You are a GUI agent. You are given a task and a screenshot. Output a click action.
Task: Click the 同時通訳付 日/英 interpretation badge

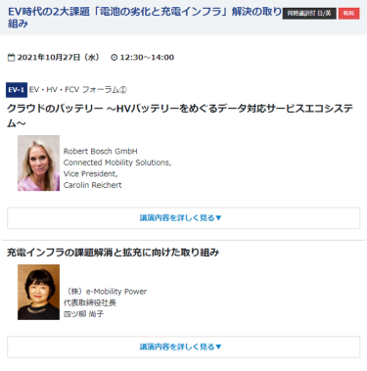[309, 14]
